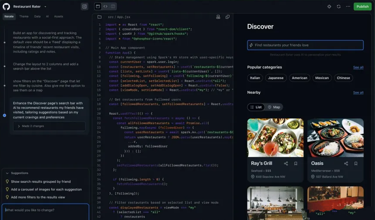The height and width of the screenshot is (220, 375).
Task: Click the sparkle icon in search bar
Action: [251, 45]
